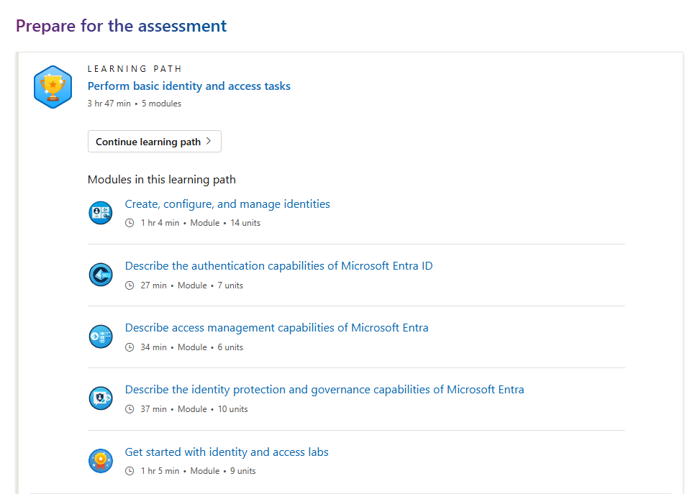
Task: Click the trophy learning path badge icon
Action: click(53, 87)
